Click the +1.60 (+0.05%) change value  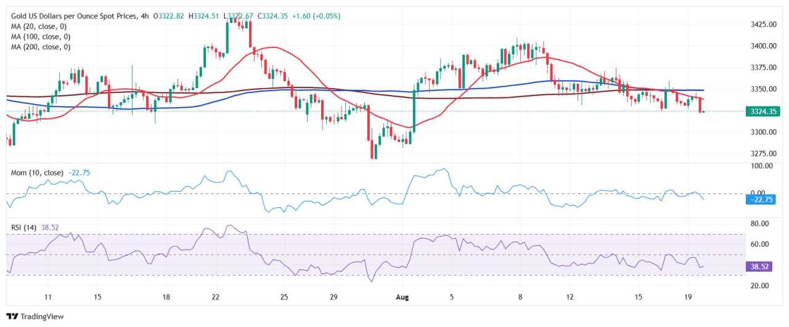[x=315, y=16]
